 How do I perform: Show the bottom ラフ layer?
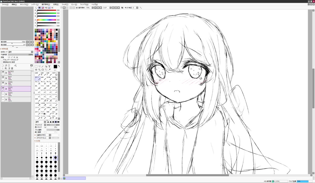[x=3, y=98]
